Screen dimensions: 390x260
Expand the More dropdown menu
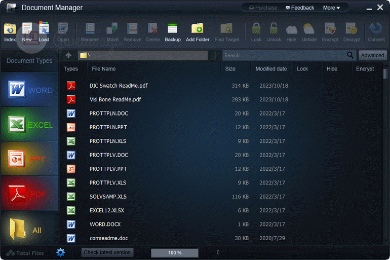click(335, 8)
